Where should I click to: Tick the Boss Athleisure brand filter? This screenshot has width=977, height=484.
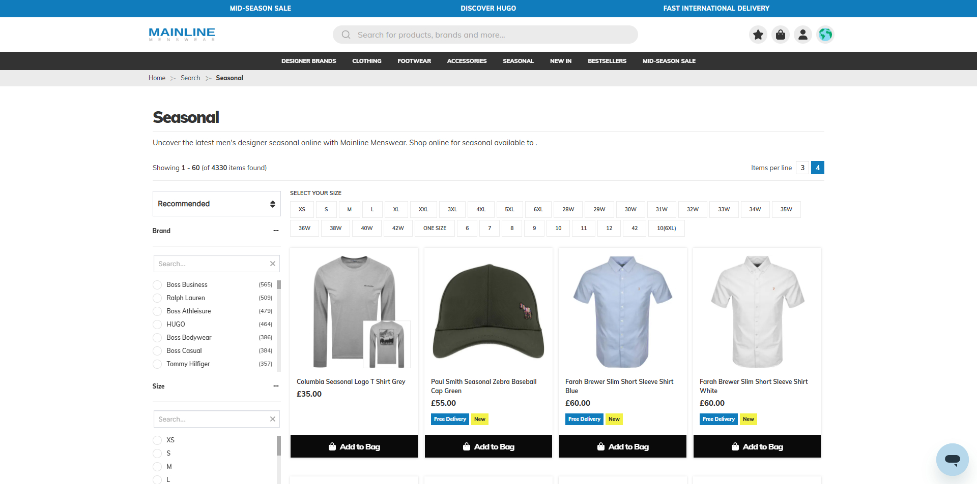pyautogui.click(x=157, y=311)
